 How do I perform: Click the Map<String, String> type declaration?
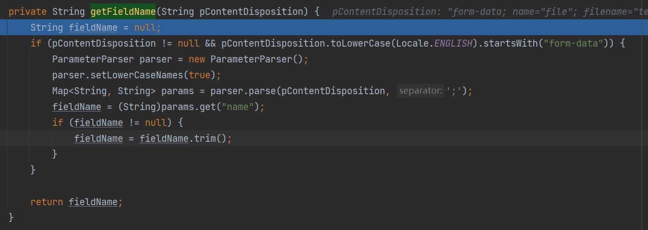pos(98,91)
